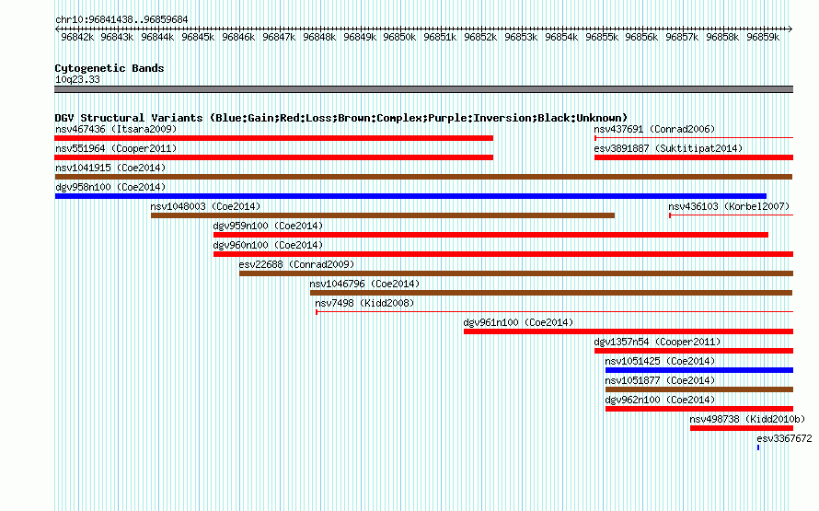
Task: Click the nsv7498 (Kidd2008) label
Action: click(364, 303)
